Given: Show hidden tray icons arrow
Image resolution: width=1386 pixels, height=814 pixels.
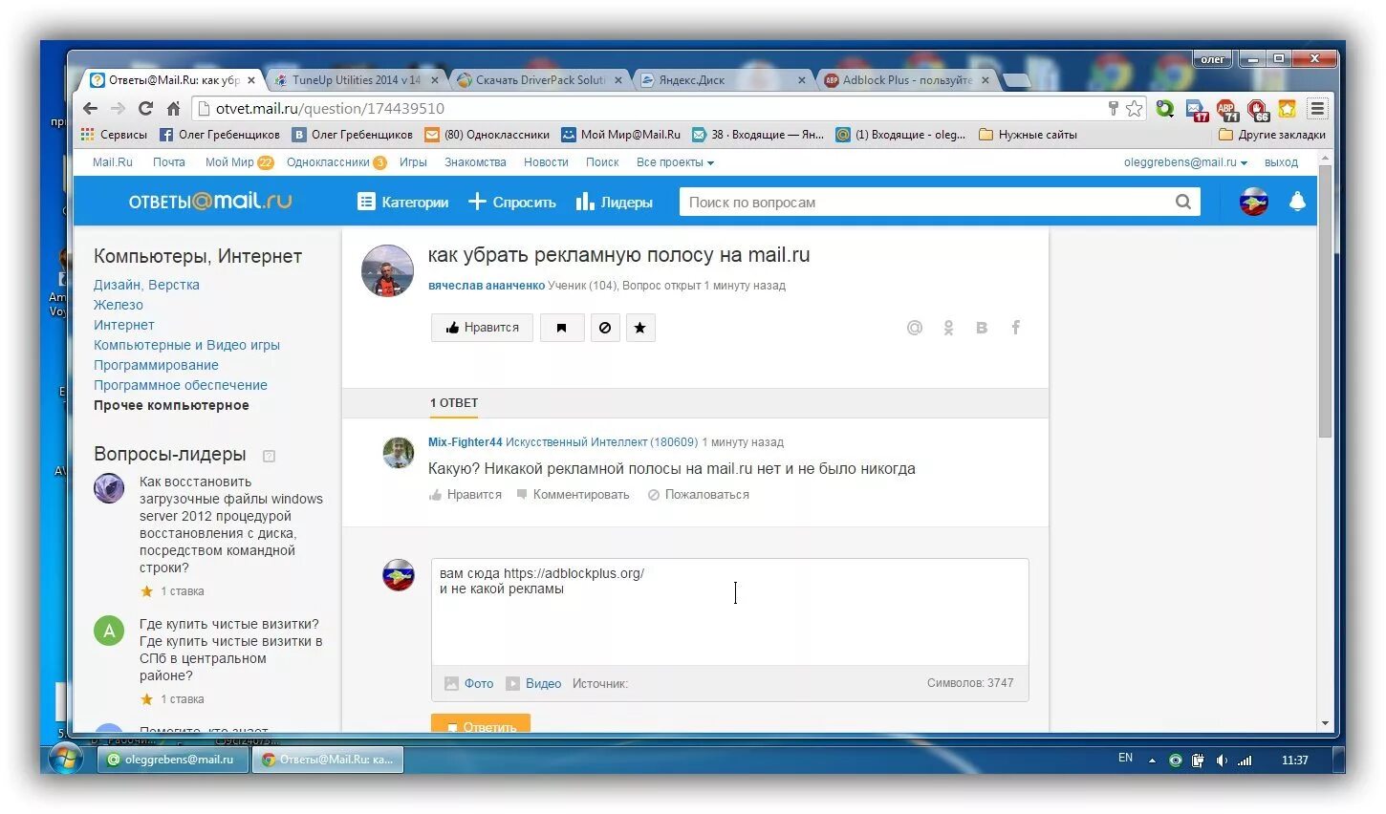Looking at the screenshot, I should tap(1152, 760).
